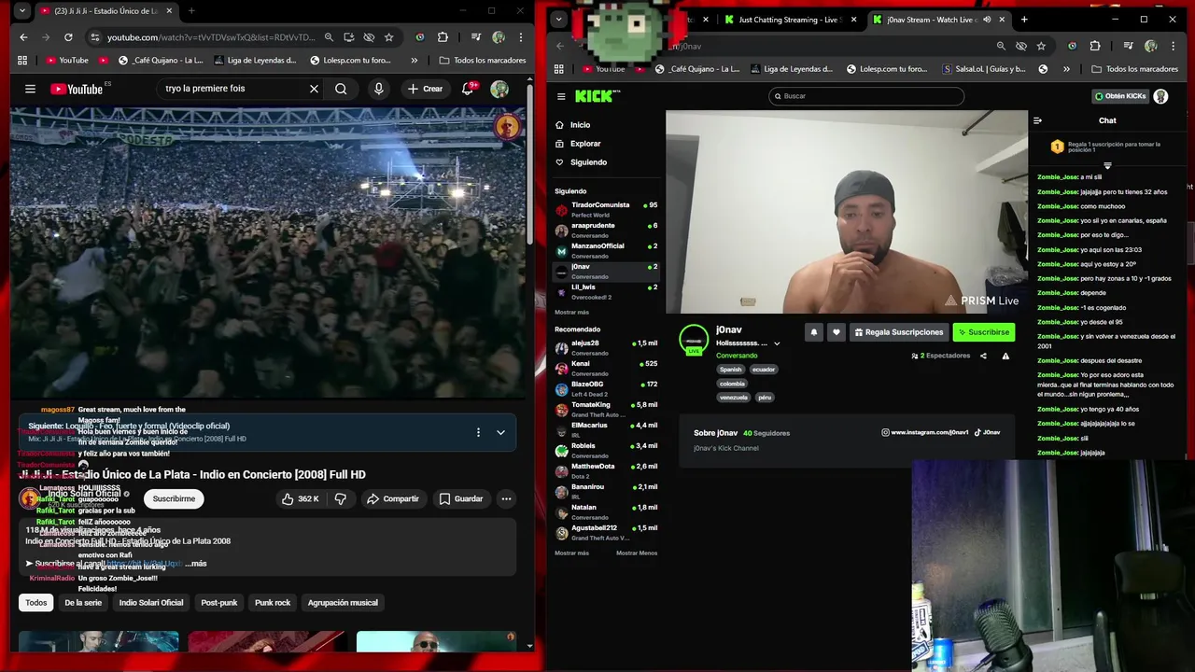
Task: Dislike the Indio Solari video
Action: coord(341,498)
